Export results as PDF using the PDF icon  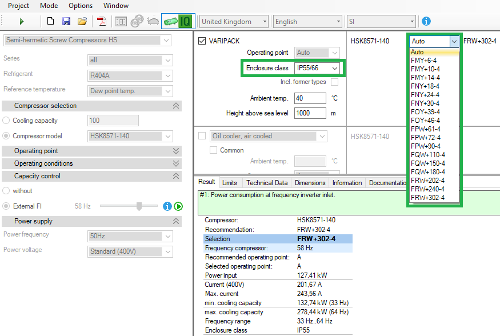(x=102, y=20)
